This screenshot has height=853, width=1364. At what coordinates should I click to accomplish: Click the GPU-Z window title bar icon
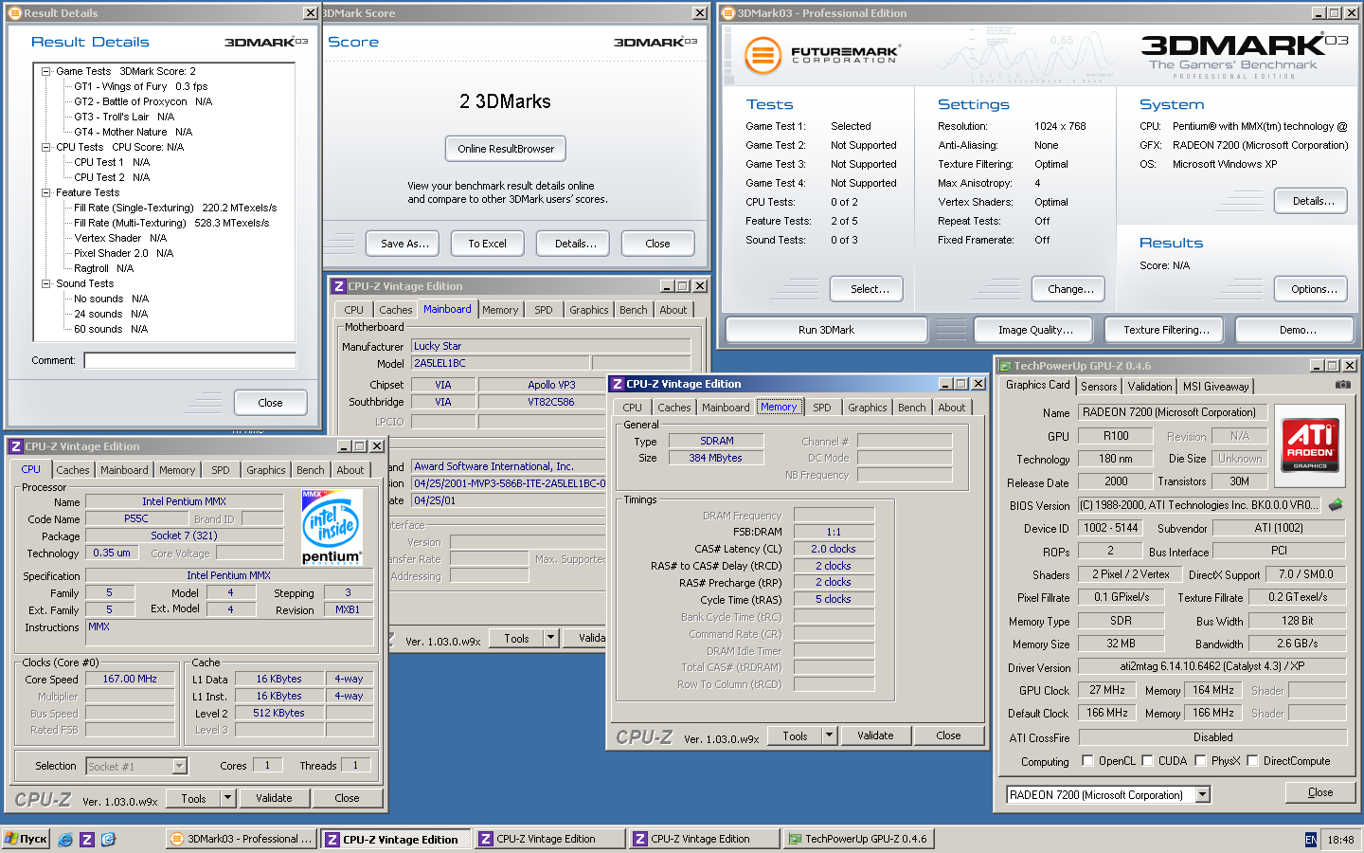click(1005, 366)
